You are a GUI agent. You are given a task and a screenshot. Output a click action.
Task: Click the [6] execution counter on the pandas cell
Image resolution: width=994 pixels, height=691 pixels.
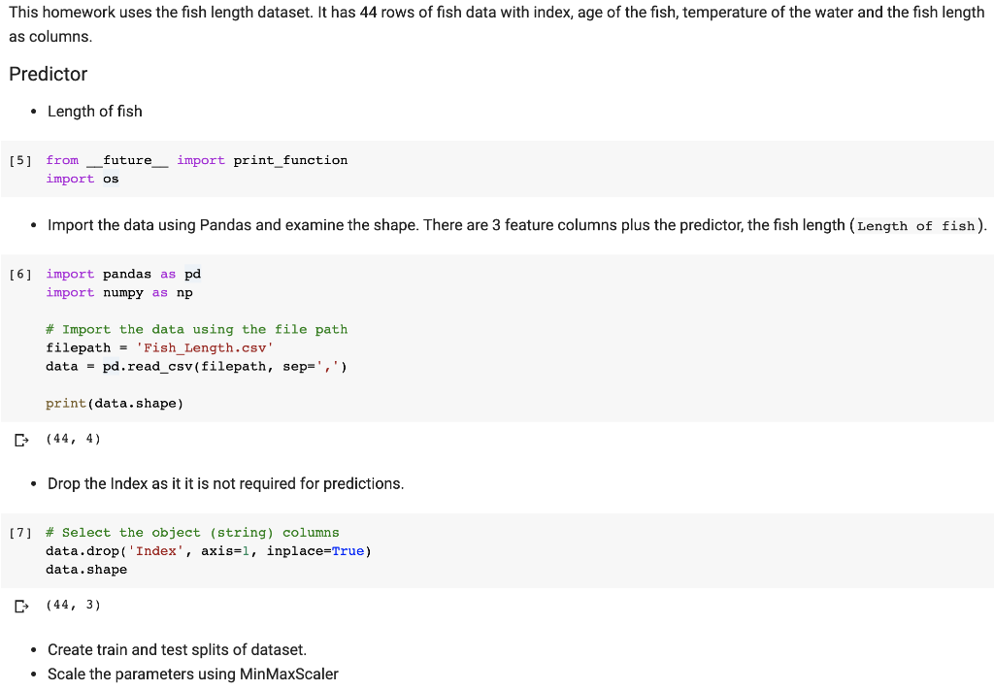click(20, 274)
